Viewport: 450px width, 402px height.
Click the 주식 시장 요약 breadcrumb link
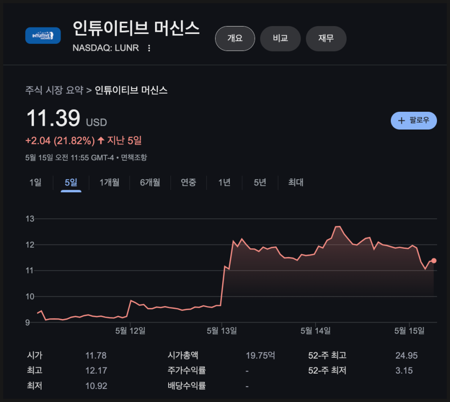(54, 90)
